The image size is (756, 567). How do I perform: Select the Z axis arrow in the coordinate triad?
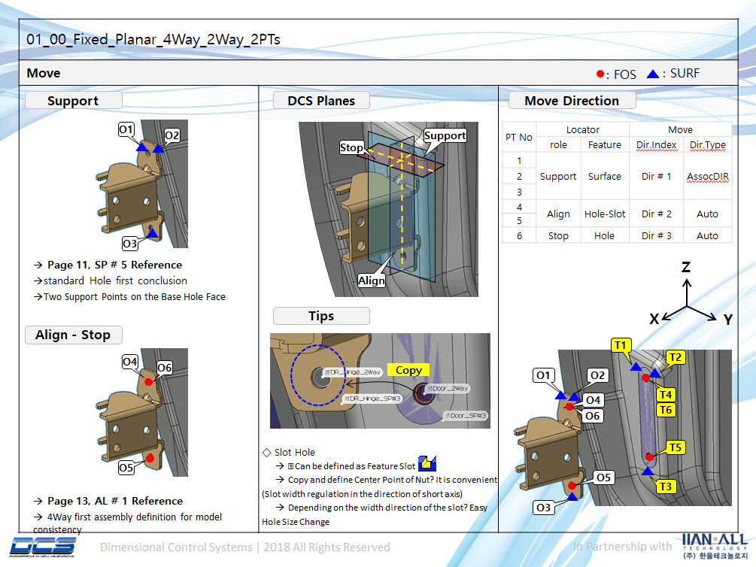[x=686, y=287]
